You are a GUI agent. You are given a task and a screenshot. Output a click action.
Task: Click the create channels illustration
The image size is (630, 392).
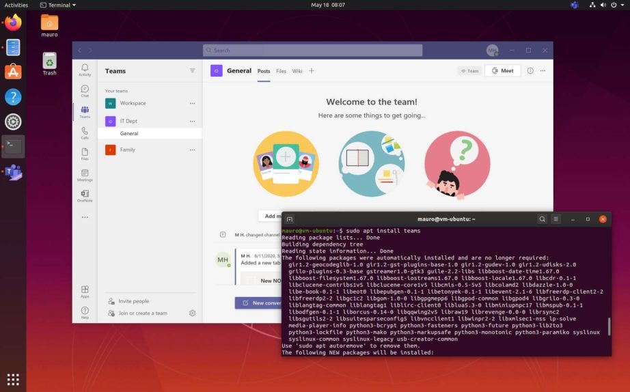coord(372,164)
